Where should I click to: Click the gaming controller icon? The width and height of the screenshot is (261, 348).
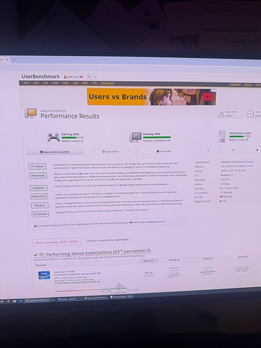click(53, 137)
